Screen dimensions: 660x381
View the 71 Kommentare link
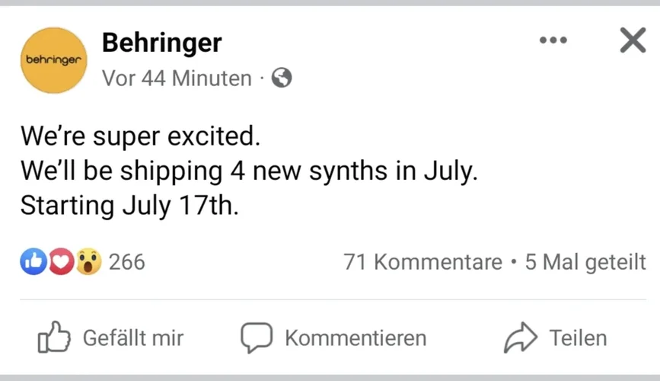pyautogui.click(x=422, y=262)
